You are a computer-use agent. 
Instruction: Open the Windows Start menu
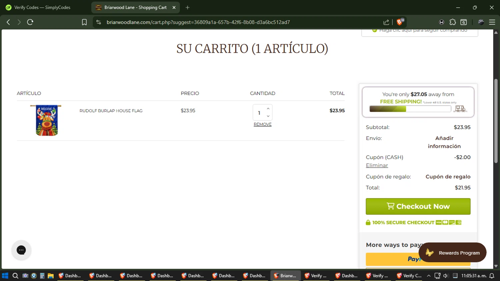click(5, 276)
